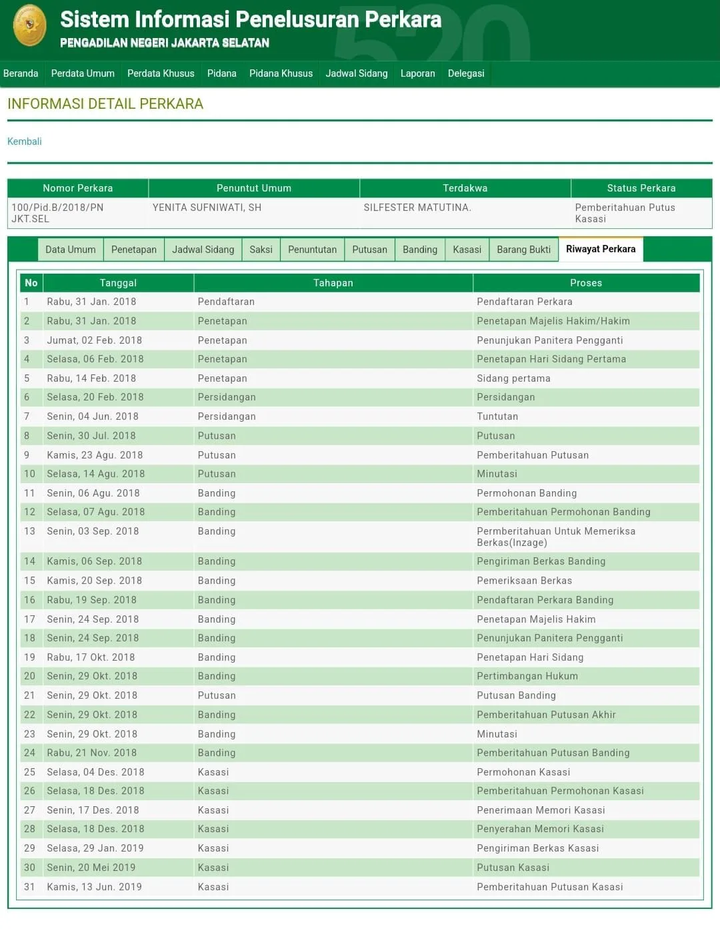Open the Penuntutan tab
The width and height of the screenshot is (720, 931).
(x=312, y=250)
